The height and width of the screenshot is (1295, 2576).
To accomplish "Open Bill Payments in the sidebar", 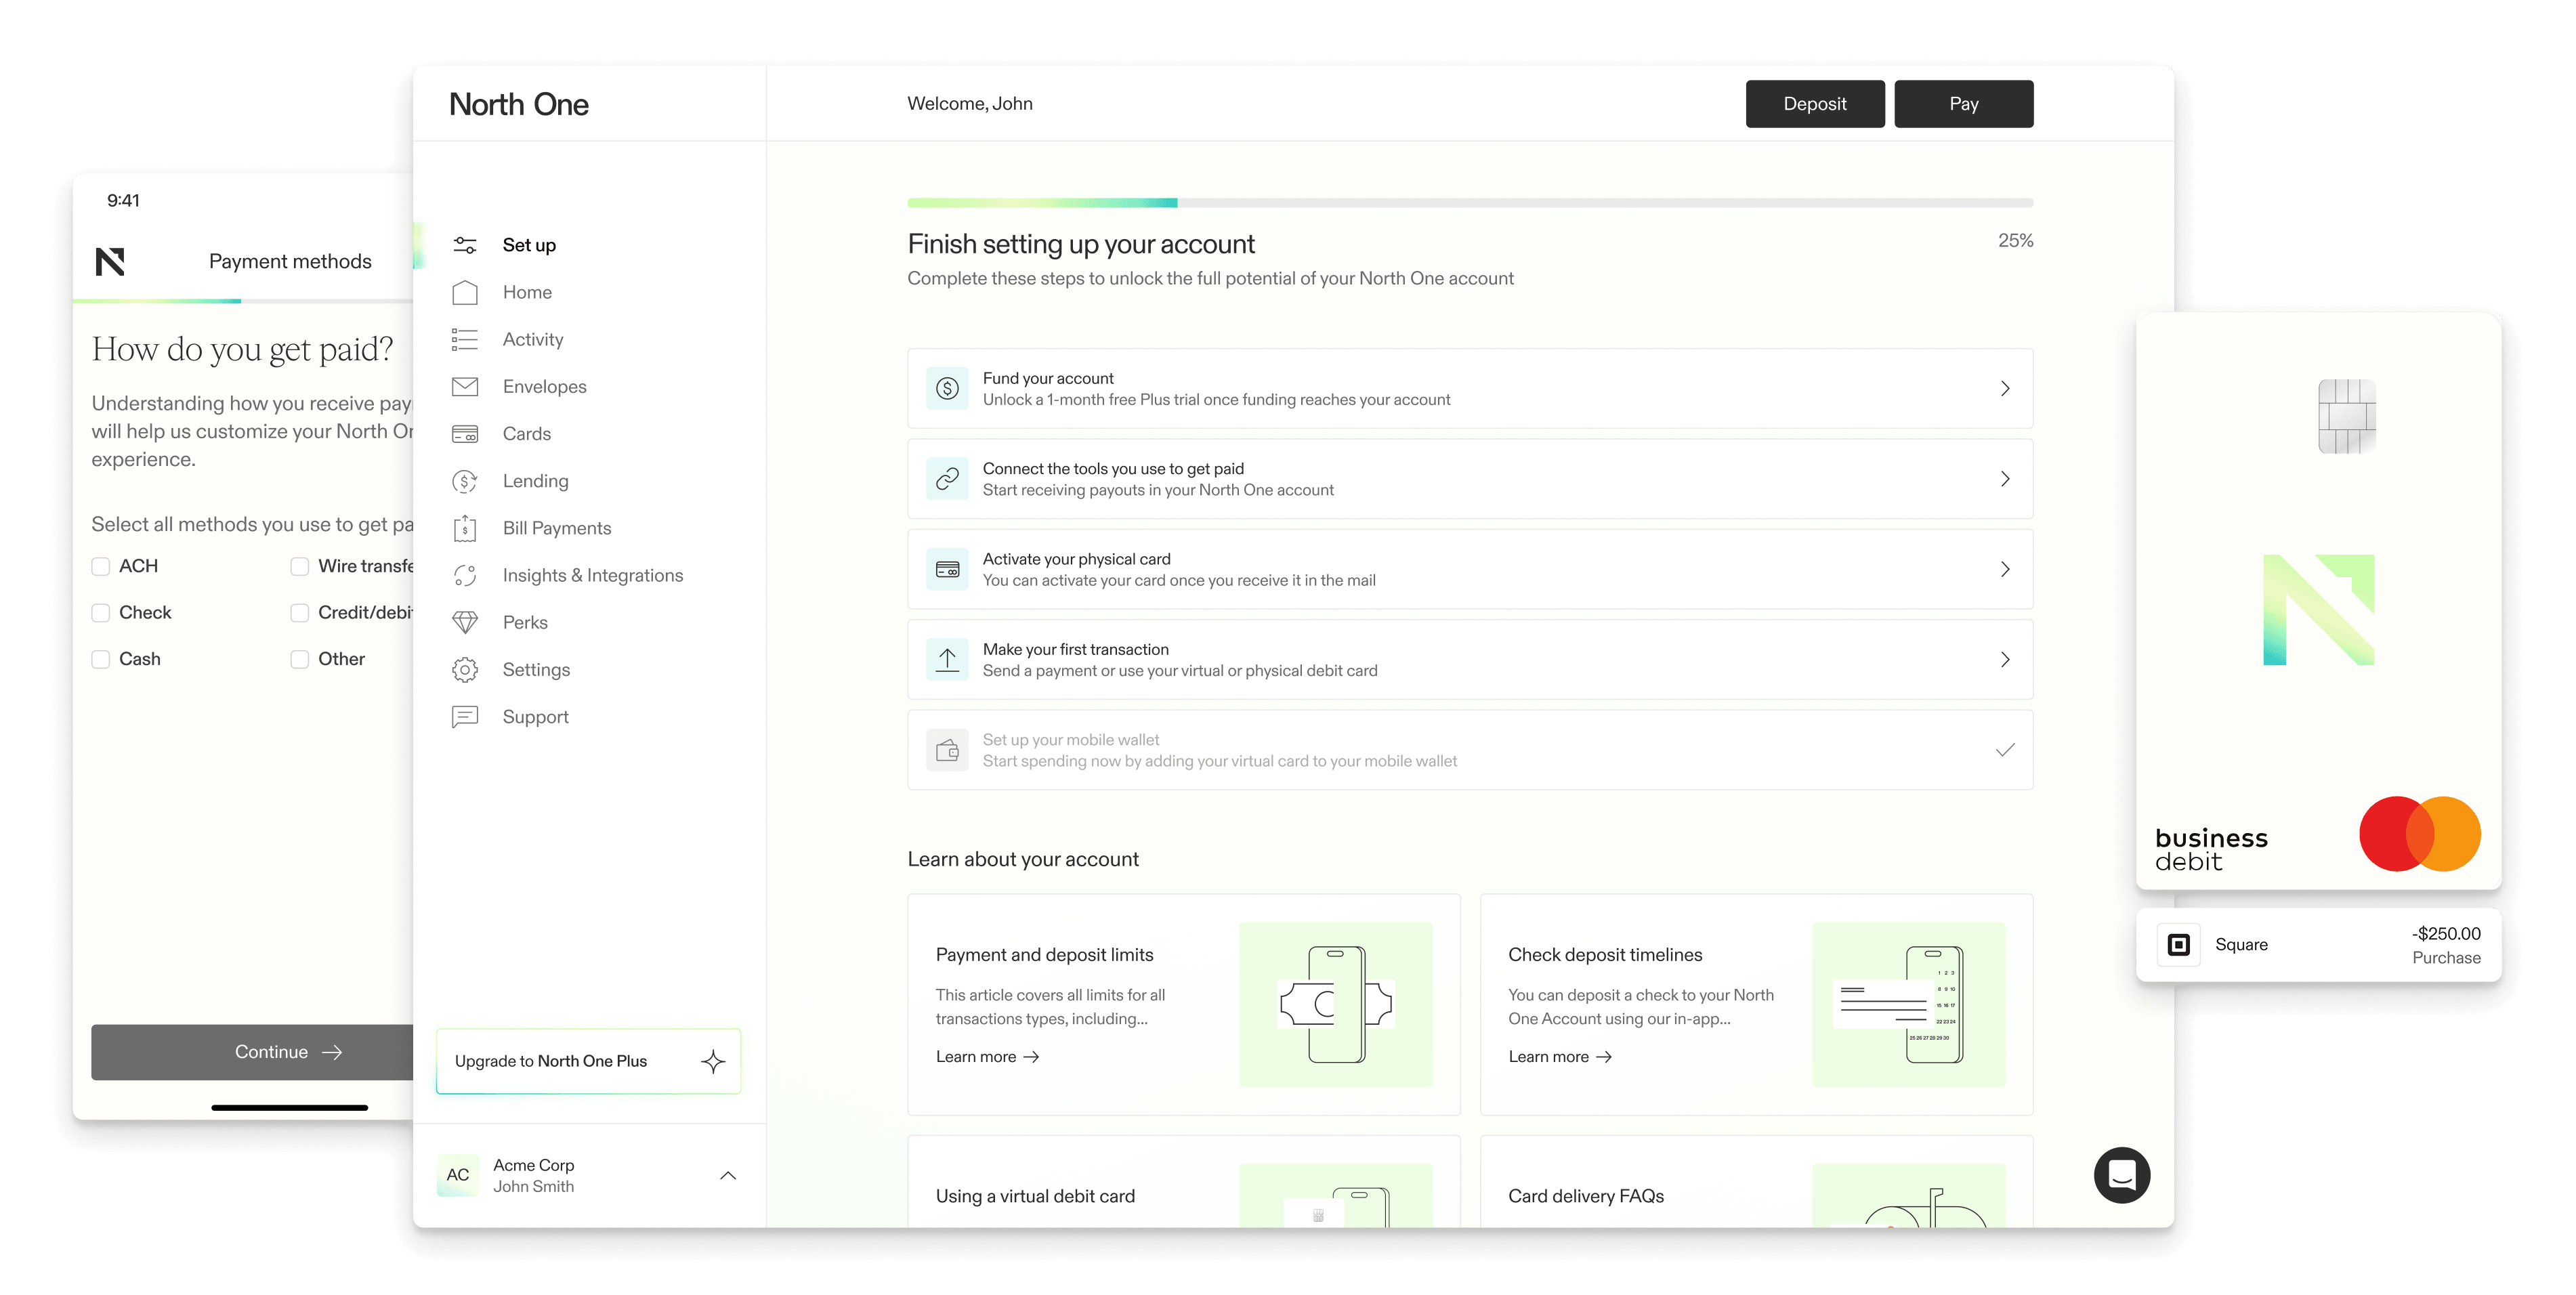I will coord(557,528).
